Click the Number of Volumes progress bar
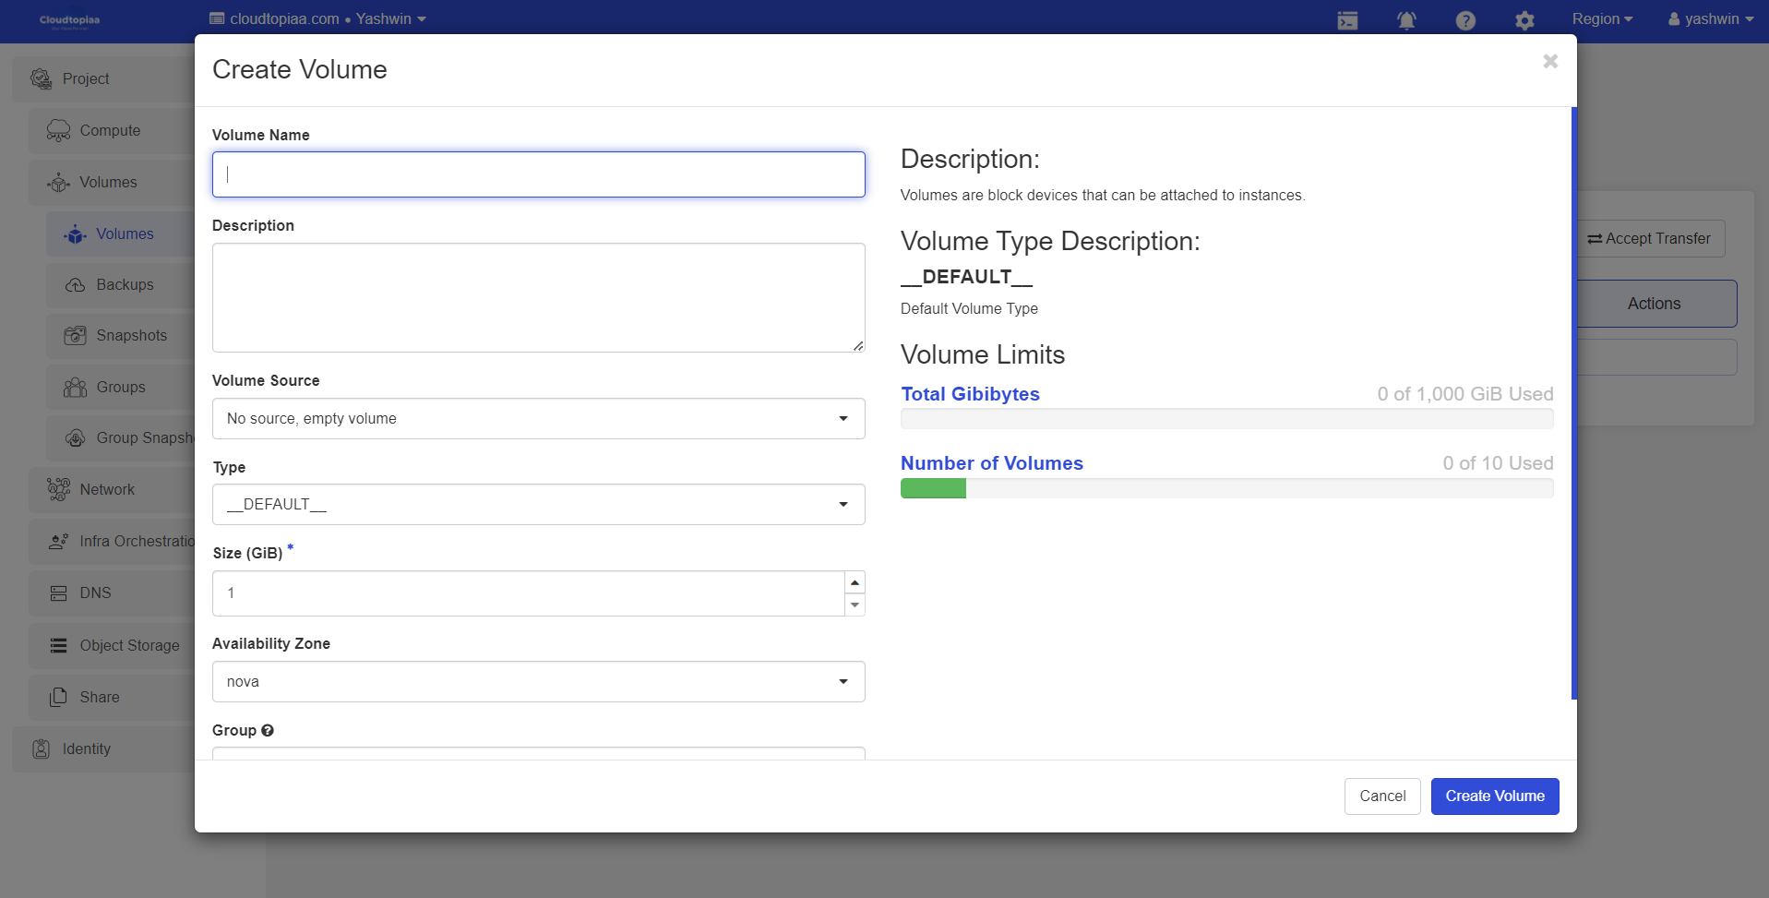This screenshot has height=898, width=1769. 1226,488
